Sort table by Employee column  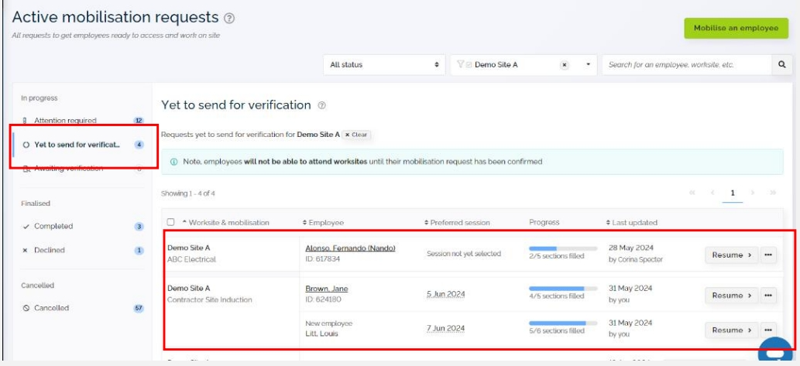(x=323, y=223)
